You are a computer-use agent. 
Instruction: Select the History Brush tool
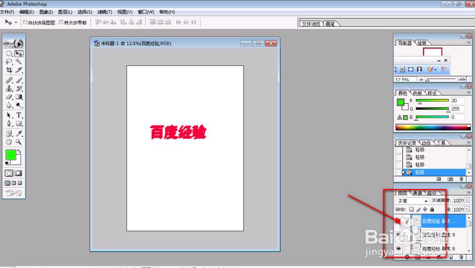point(19,88)
